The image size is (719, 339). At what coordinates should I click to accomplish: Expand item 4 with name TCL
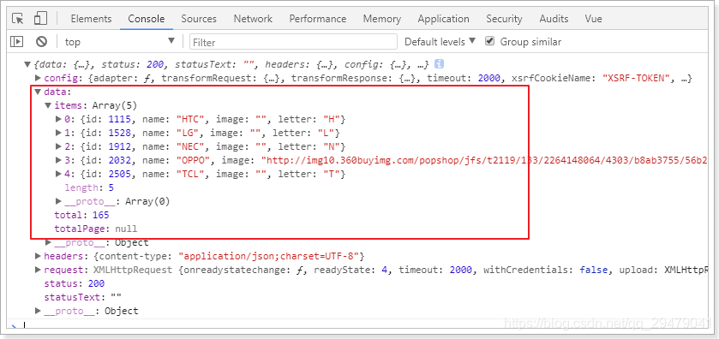(58, 174)
